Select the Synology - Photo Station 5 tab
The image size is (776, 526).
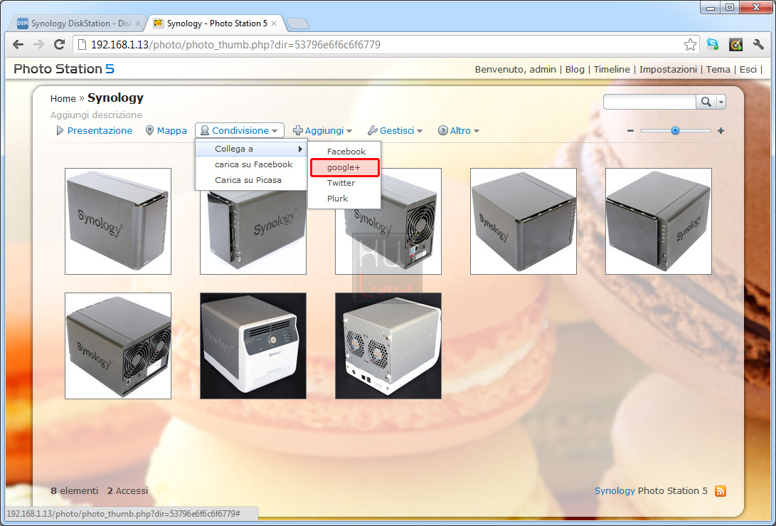[216, 23]
